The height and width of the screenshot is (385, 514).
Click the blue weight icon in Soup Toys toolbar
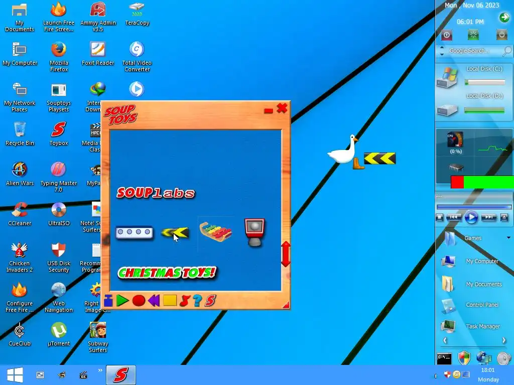tap(108, 301)
